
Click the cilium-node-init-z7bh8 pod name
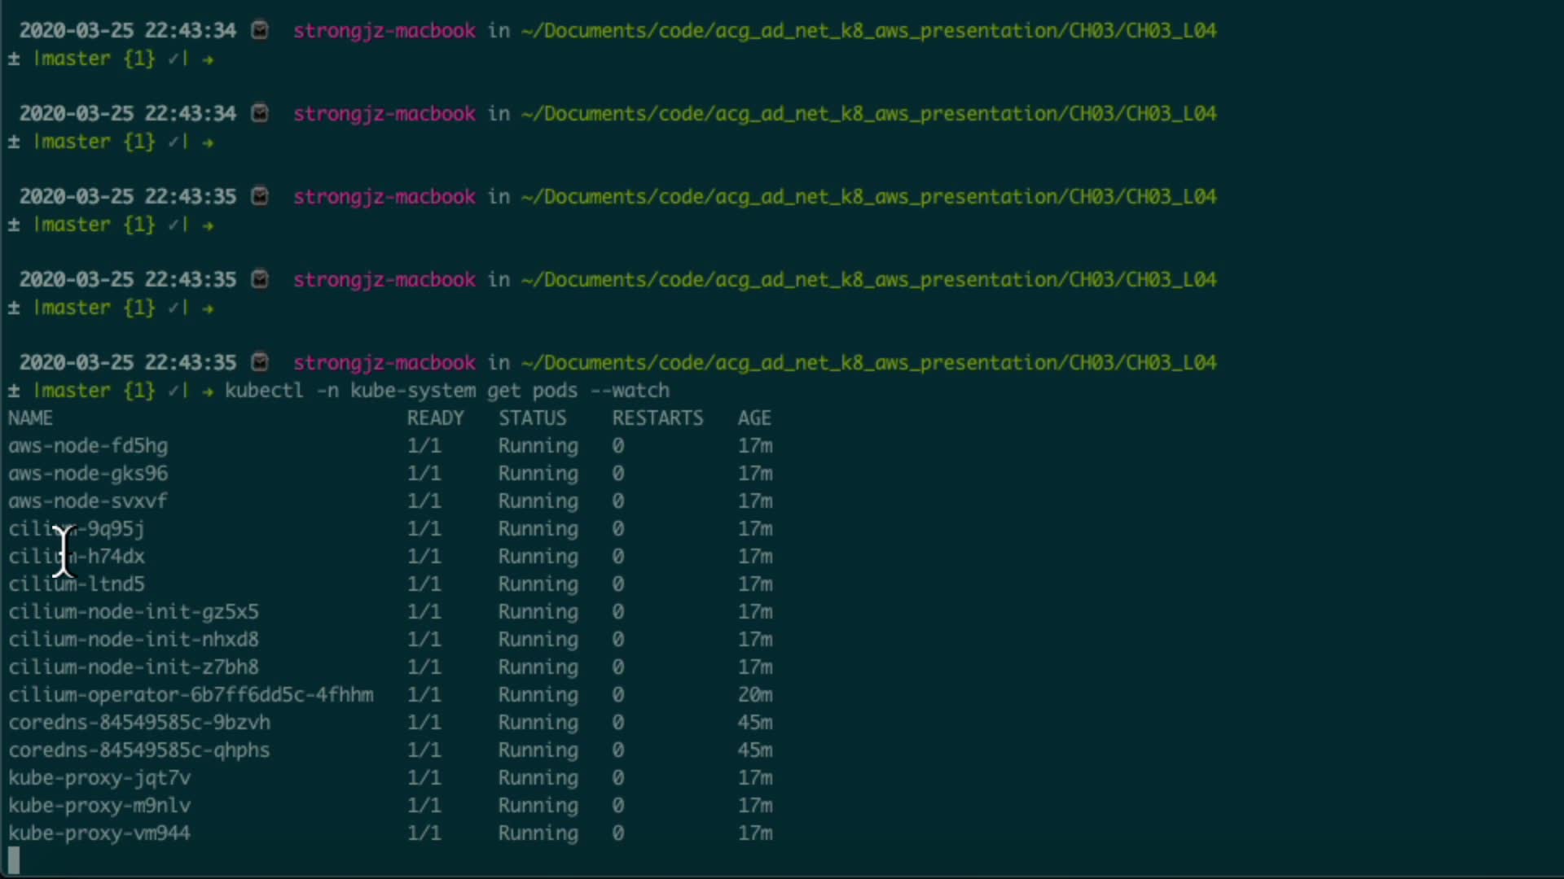click(x=134, y=667)
